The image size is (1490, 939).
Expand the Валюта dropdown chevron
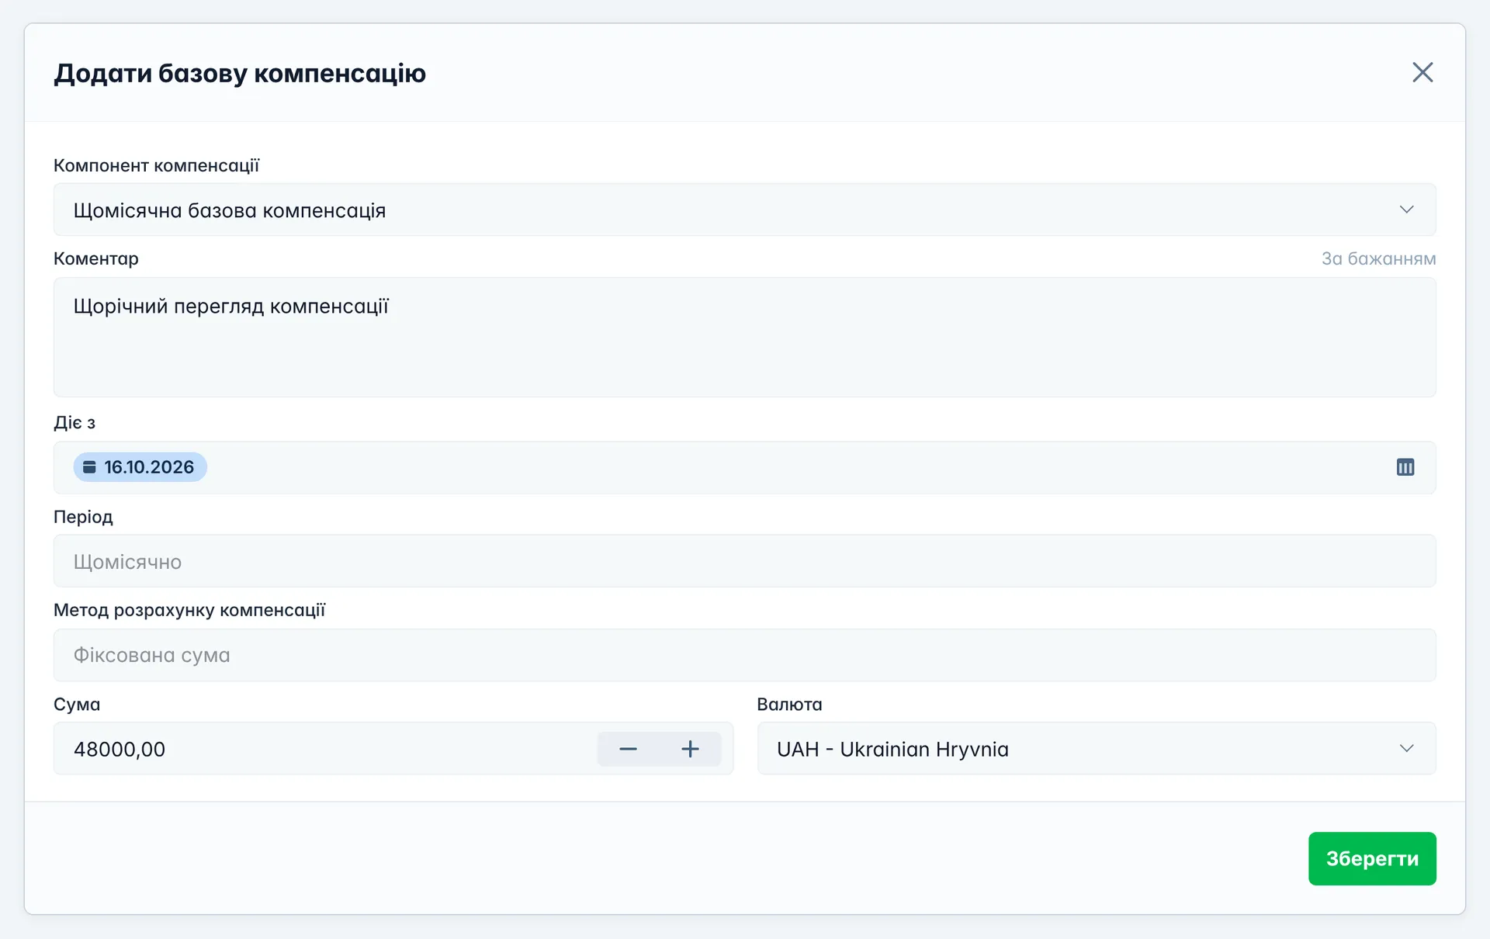click(x=1406, y=748)
